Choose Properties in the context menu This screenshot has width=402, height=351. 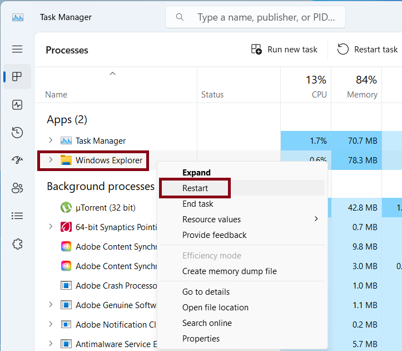click(201, 339)
